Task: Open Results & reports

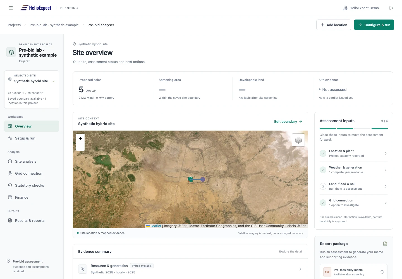Action: pos(32,220)
